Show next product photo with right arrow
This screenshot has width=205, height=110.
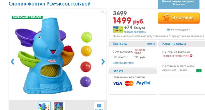click(103, 62)
